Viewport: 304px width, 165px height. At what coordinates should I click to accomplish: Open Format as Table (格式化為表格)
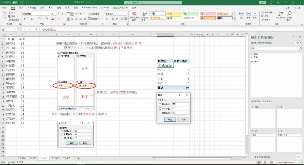point(144,16)
